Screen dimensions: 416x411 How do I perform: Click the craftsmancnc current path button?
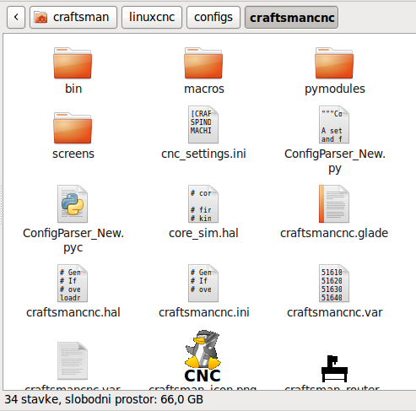coord(292,18)
